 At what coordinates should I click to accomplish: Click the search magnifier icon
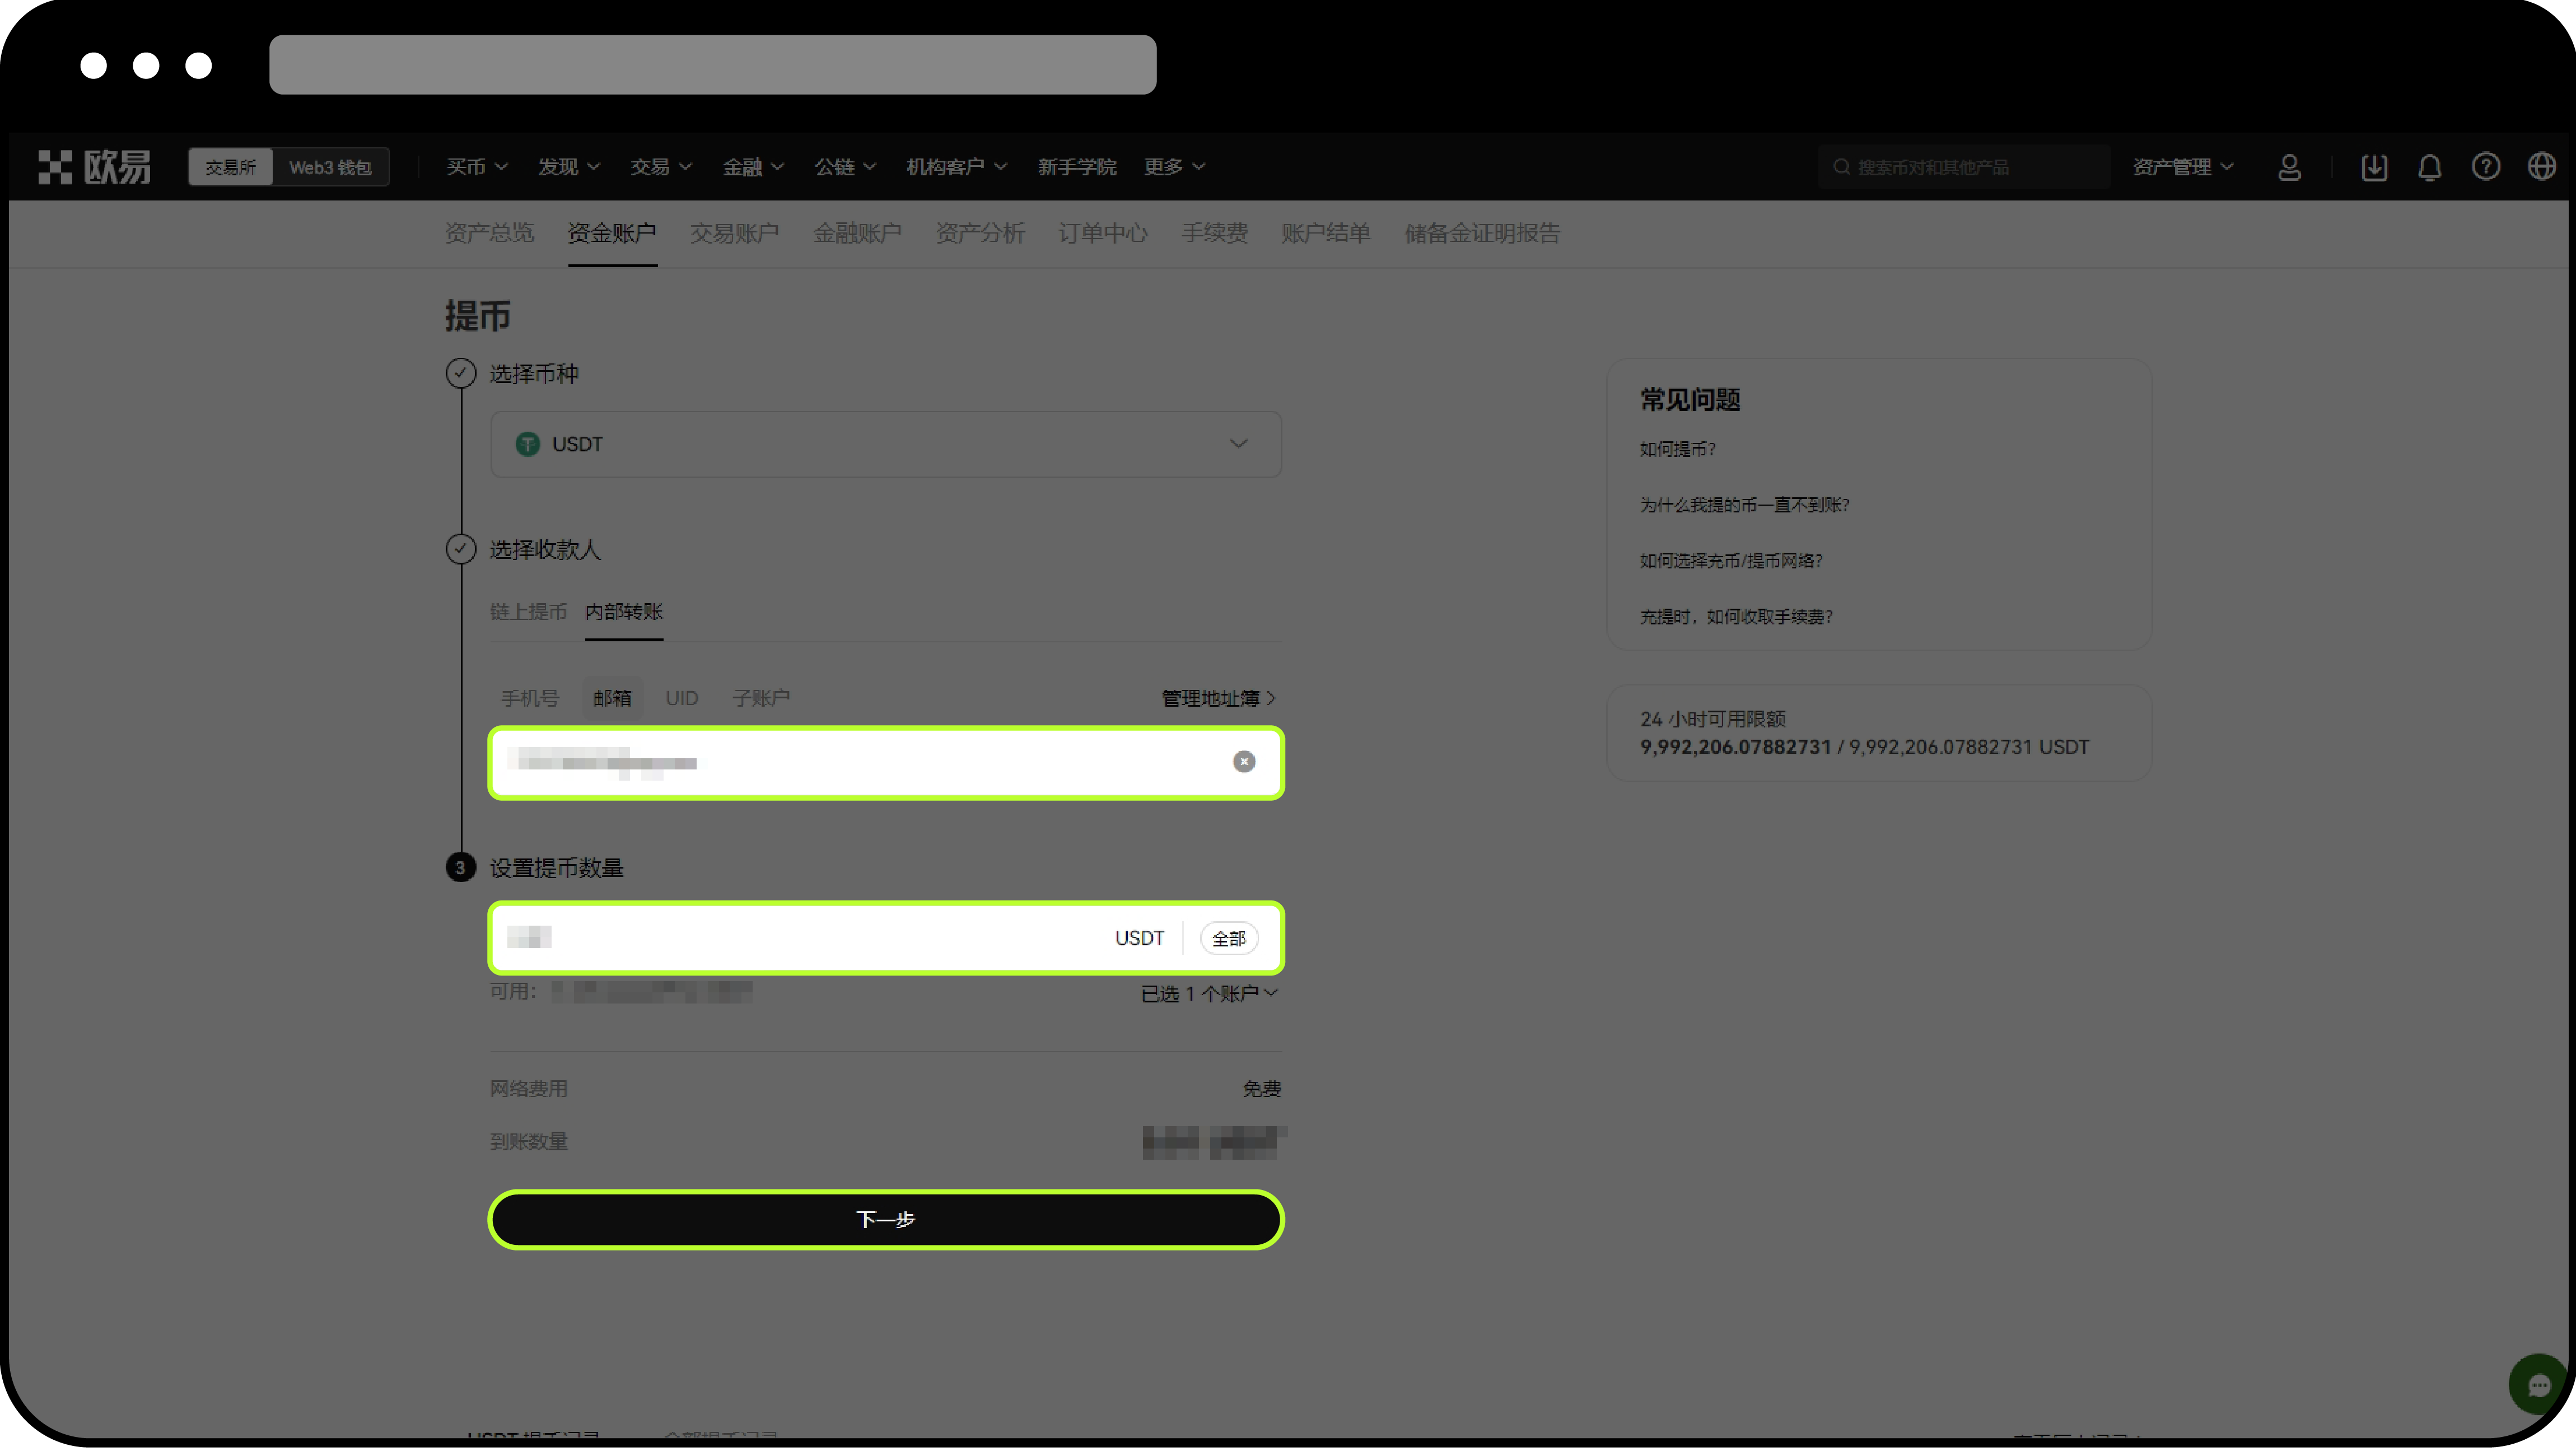point(1841,167)
